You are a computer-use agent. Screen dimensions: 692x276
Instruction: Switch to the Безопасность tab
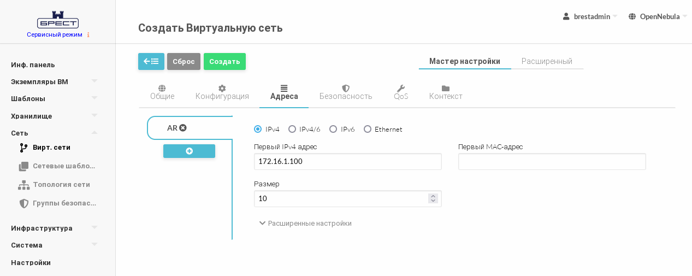pyautogui.click(x=346, y=92)
